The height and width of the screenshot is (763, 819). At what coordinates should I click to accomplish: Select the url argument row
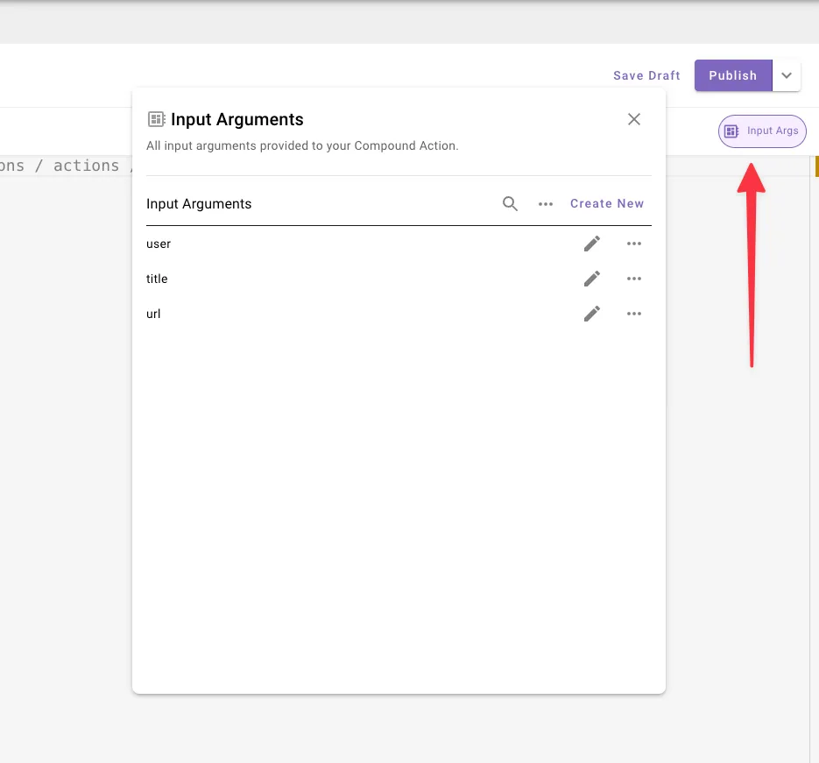click(x=399, y=314)
